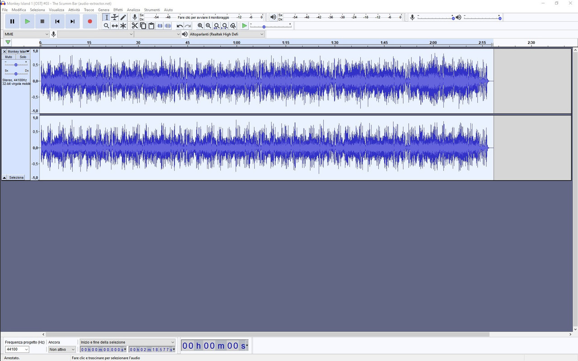Open 'Inizio e fine della selezione' dropdown
The image size is (578, 361).
[x=127, y=342]
